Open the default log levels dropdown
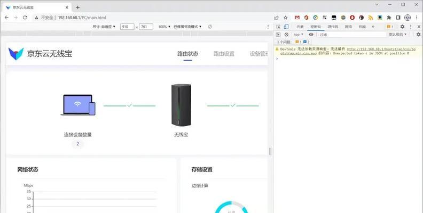This screenshot has width=423, height=213. pos(397,35)
